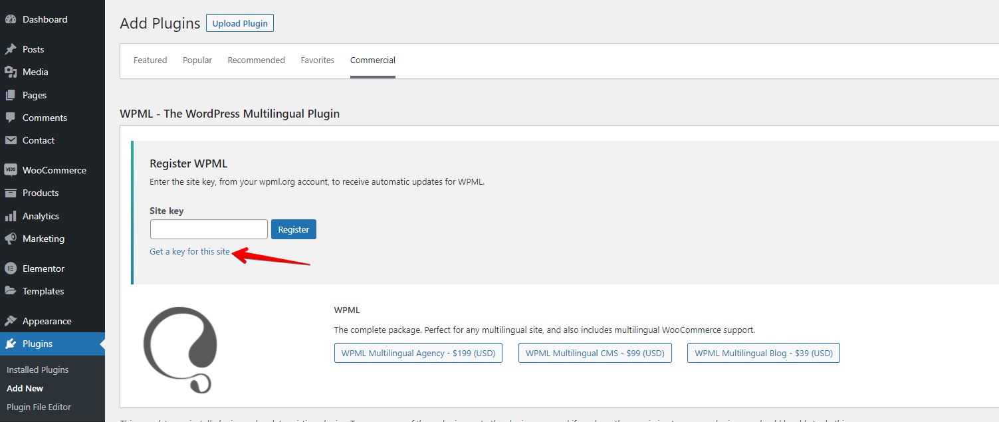Select the Commercial tab
999x422 pixels.
tap(373, 60)
